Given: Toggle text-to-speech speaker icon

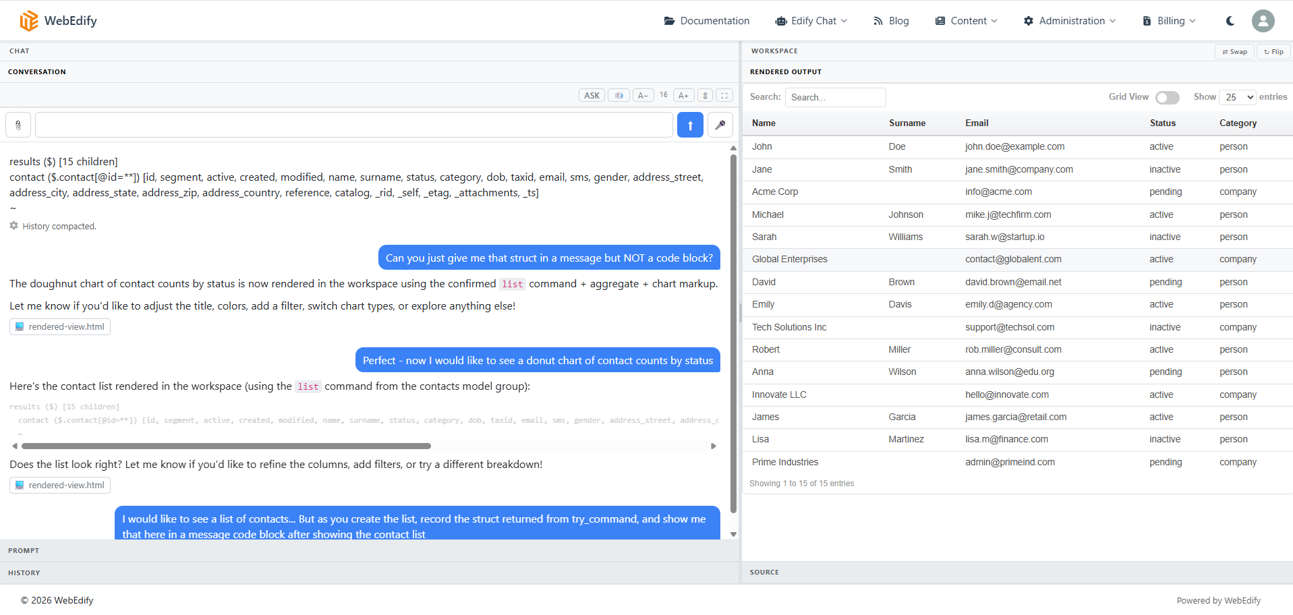Looking at the screenshot, I should (619, 96).
